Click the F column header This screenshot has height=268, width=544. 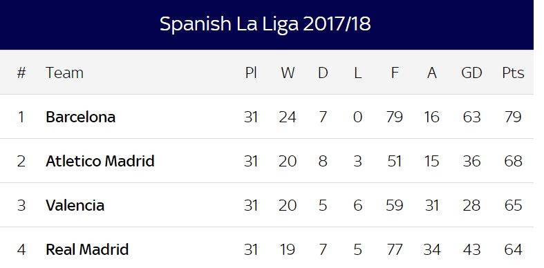(x=395, y=73)
